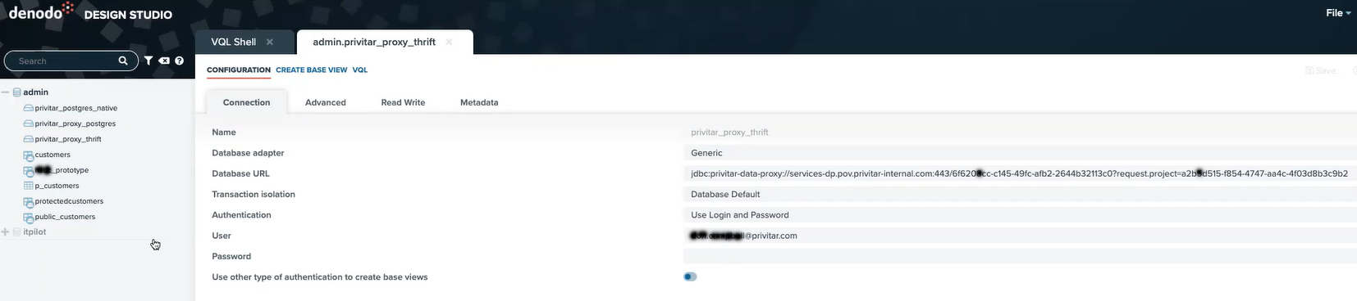Click the Save button

pyautogui.click(x=1320, y=70)
